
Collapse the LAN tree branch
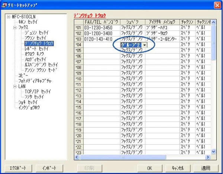pyautogui.click(x=15, y=86)
